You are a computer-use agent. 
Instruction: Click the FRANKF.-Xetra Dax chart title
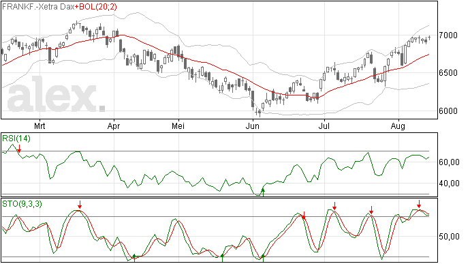(x=38, y=7)
